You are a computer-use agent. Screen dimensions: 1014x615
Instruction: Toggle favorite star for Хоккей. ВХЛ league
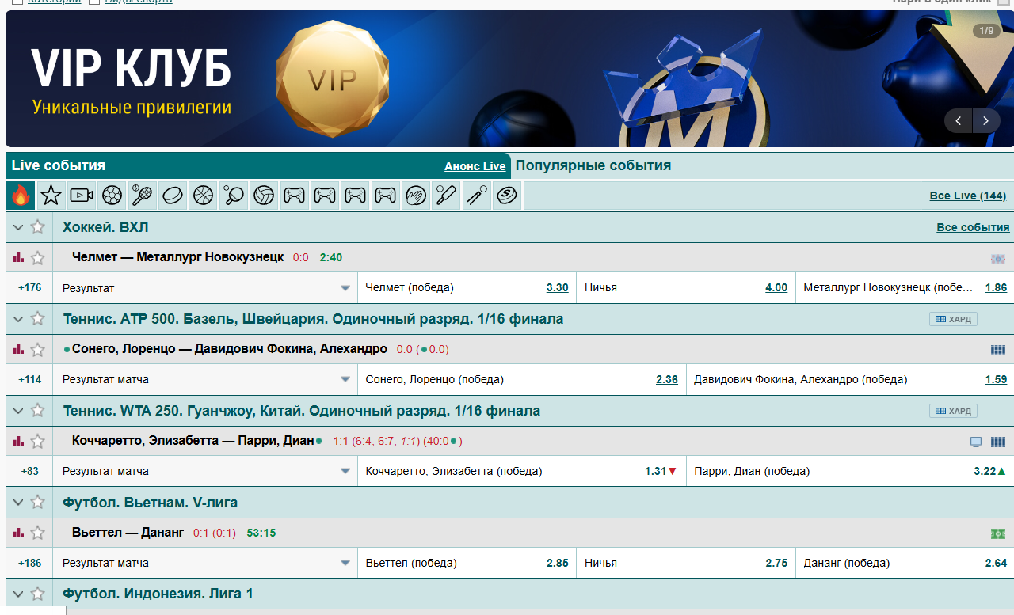click(x=37, y=227)
